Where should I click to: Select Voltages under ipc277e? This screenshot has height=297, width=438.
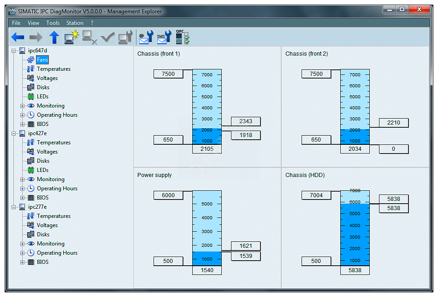[x=47, y=225]
